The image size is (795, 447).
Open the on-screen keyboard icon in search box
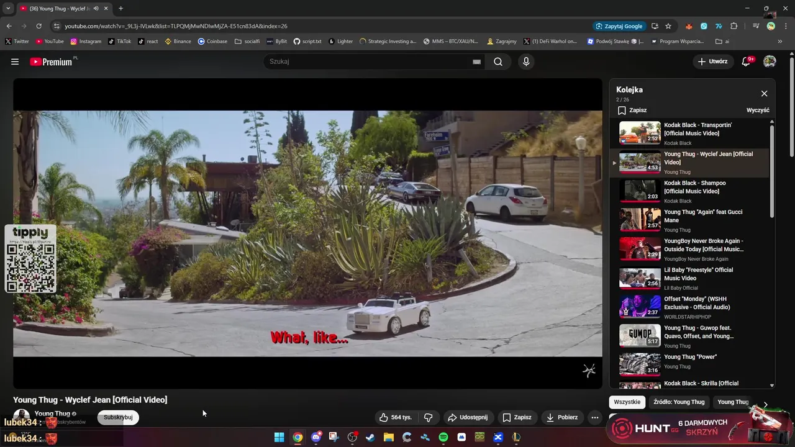476,61
